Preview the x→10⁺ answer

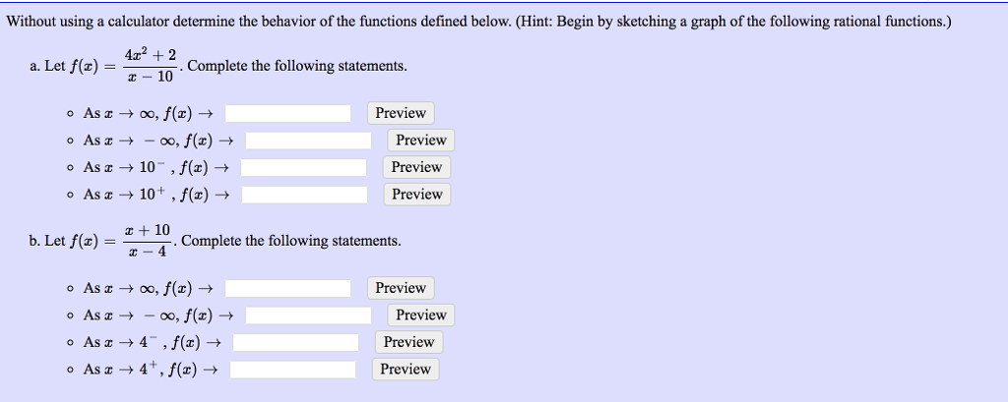(x=416, y=195)
